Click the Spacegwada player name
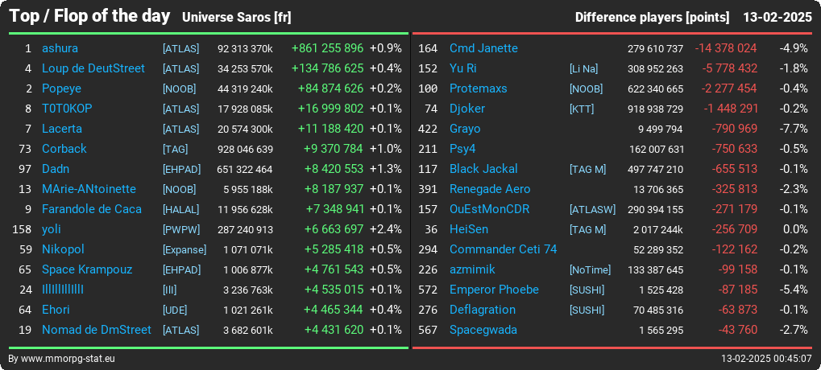The height and width of the screenshot is (370, 821). pos(483,330)
